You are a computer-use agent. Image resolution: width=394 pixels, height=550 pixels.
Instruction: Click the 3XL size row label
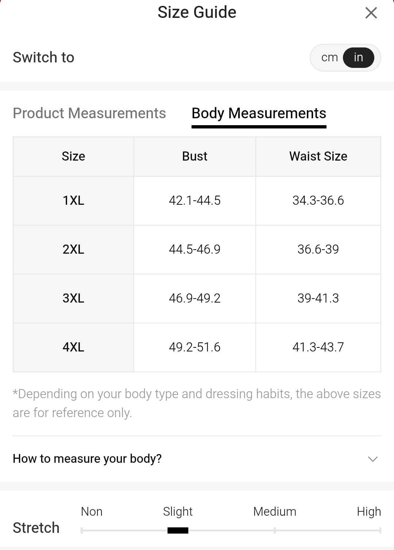tap(73, 298)
